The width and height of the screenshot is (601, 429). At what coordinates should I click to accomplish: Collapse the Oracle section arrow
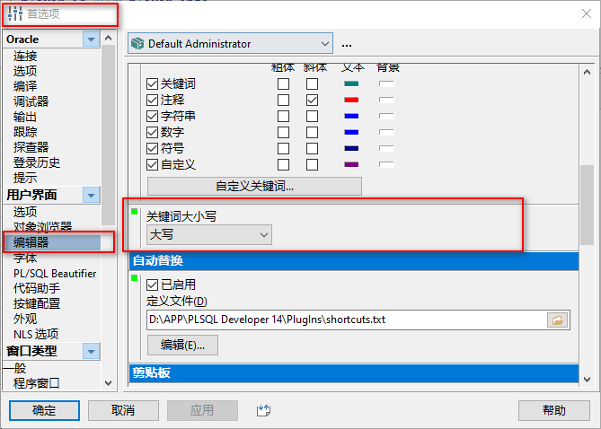coord(92,39)
